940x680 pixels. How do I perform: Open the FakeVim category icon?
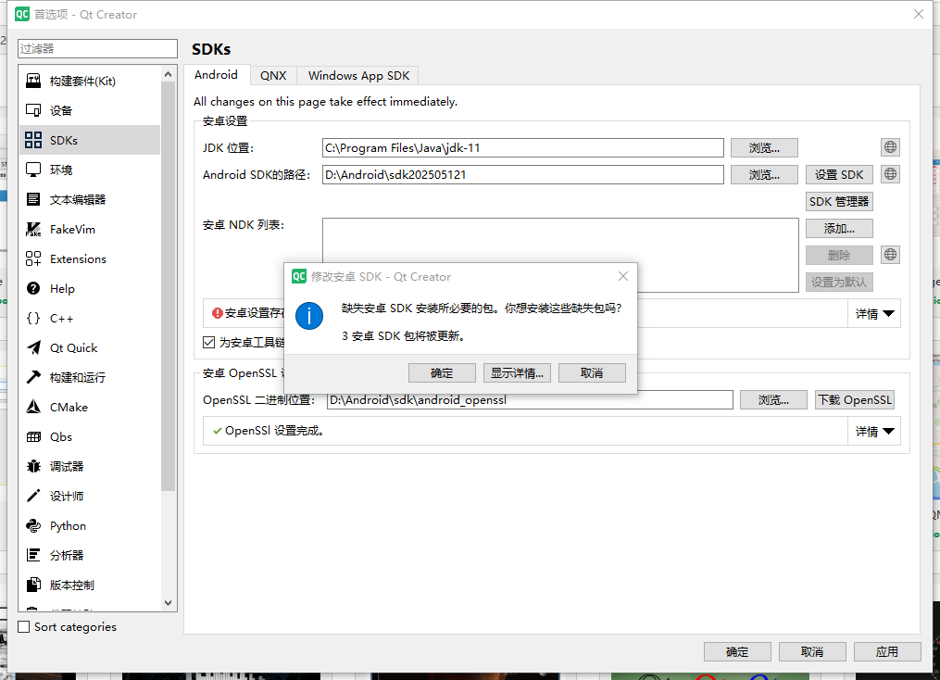pos(33,229)
